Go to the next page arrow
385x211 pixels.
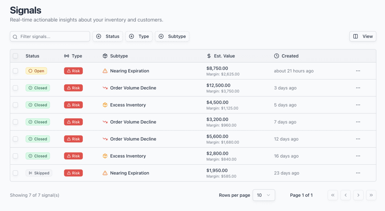tap(358, 195)
